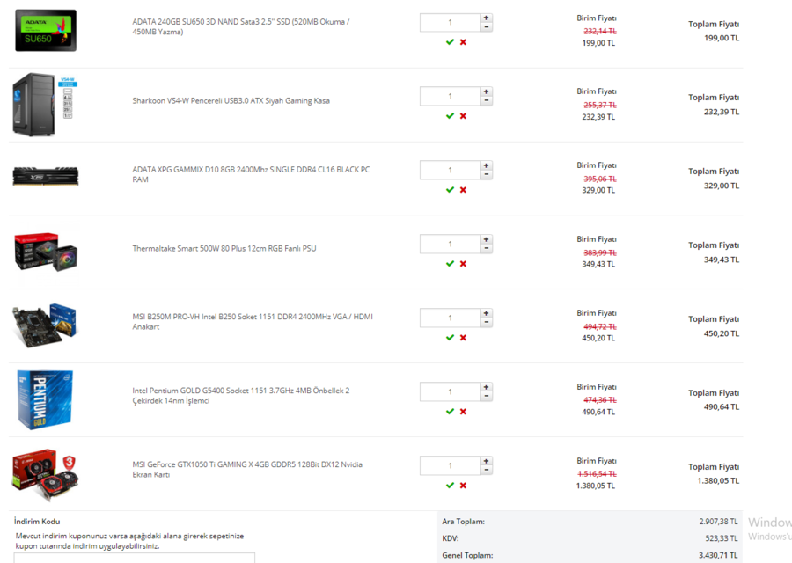792x563 pixels.
Task: Click green check for ADATA XPG GAMMIX RAM
Action: pos(450,190)
